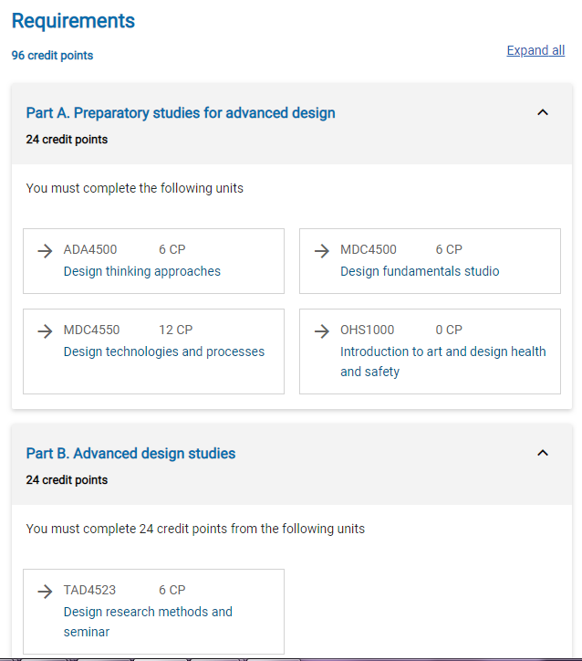Collapse Part B section using its chevron
The height and width of the screenshot is (661, 582).
pos(543,453)
